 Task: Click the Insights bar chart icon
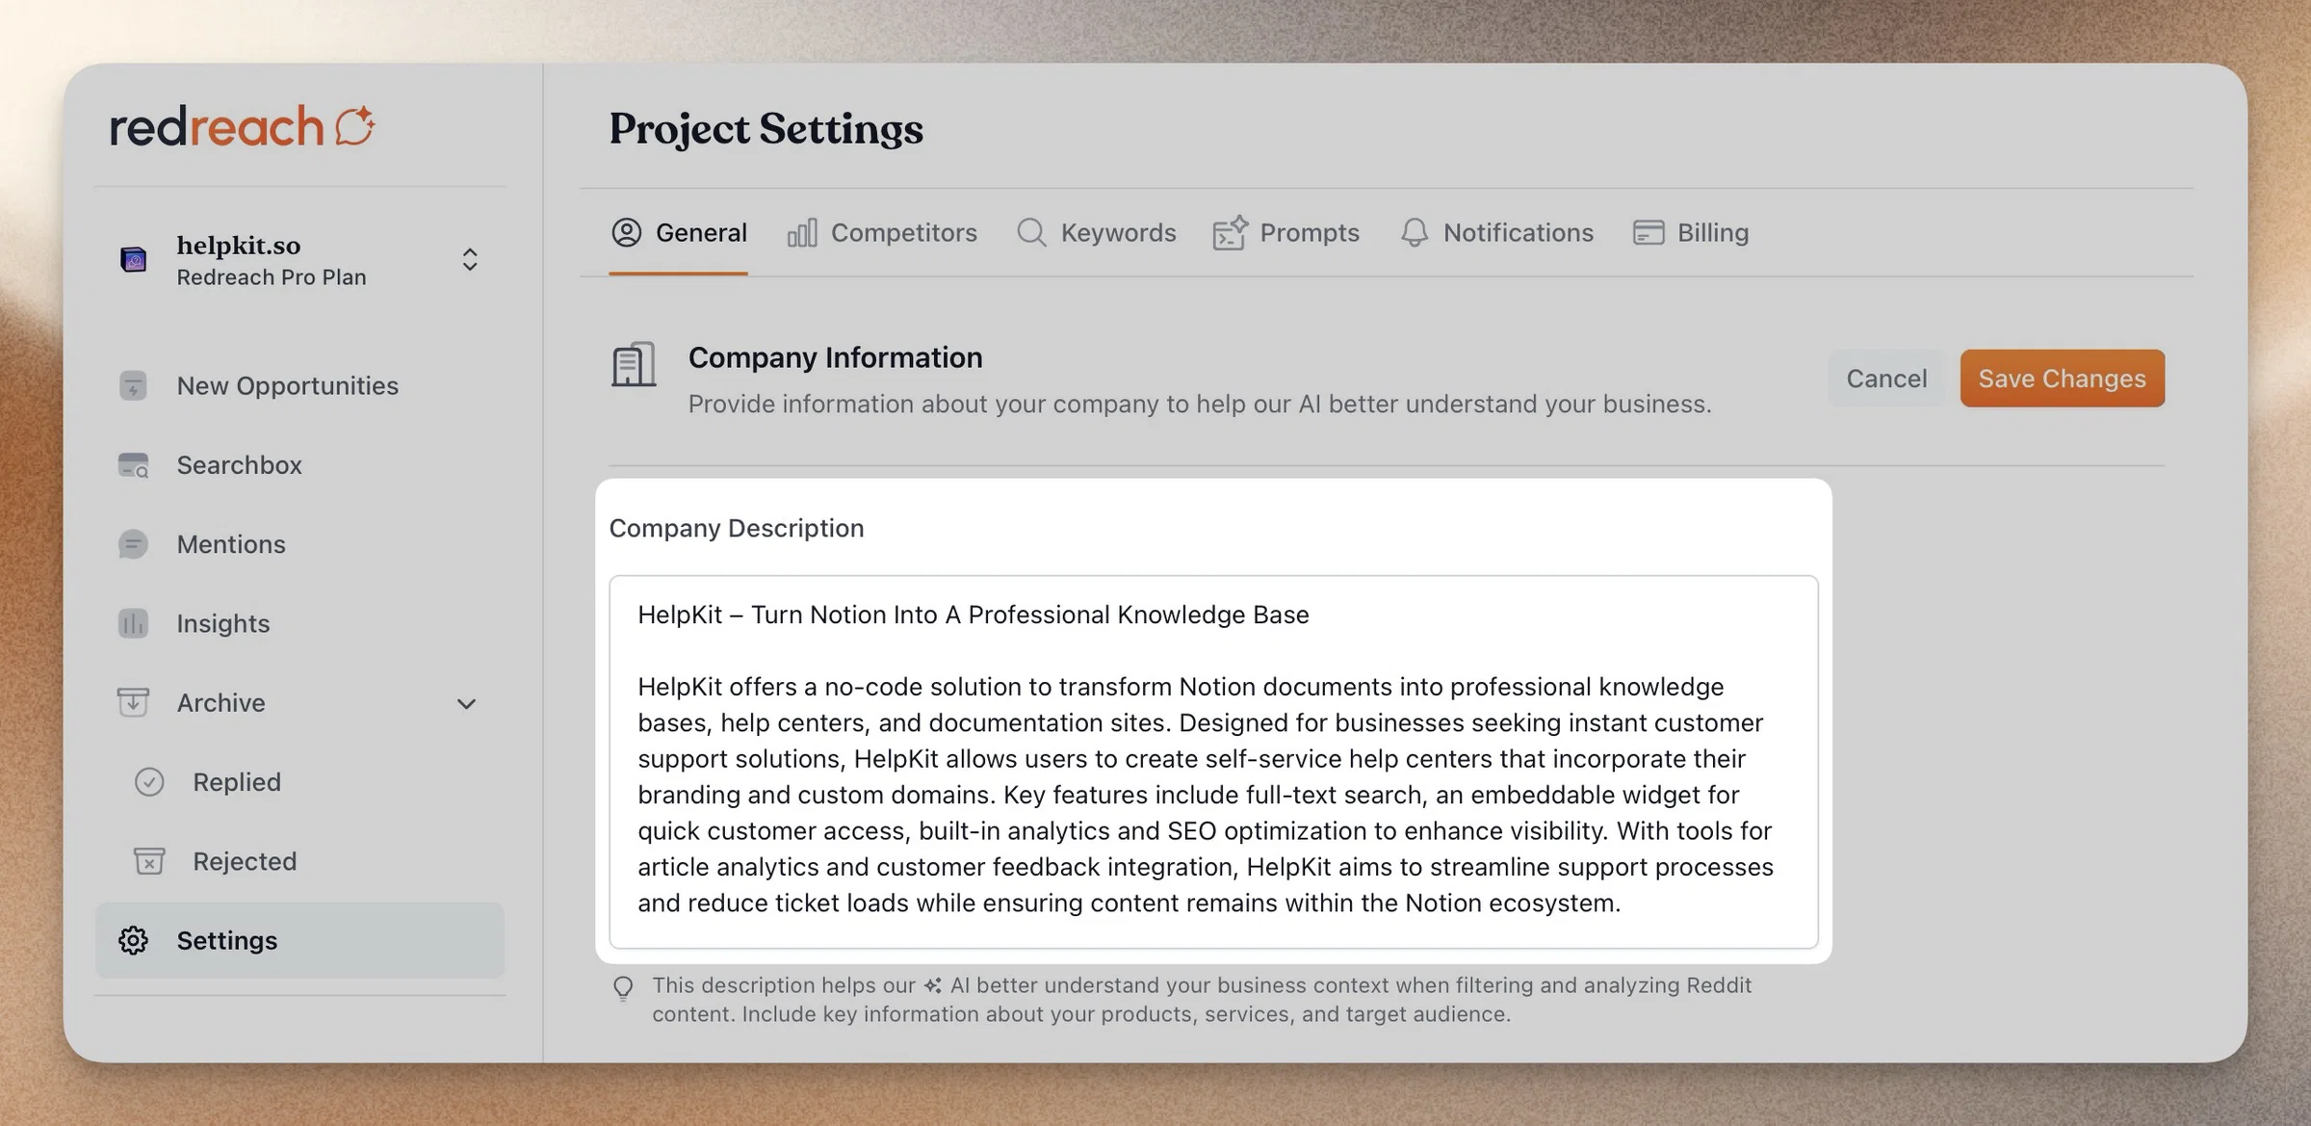pyautogui.click(x=133, y=623)
